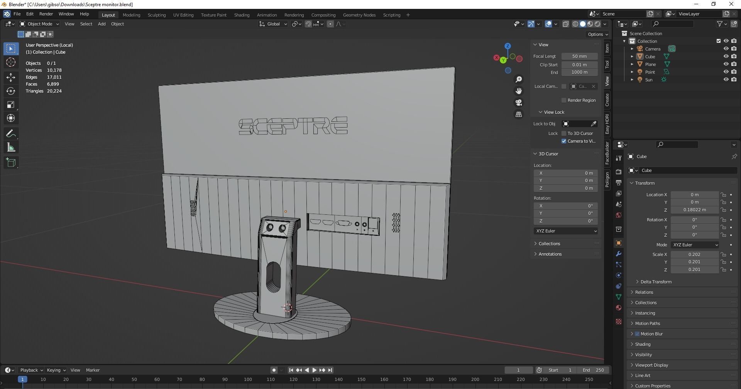Play the animation forward

(314, 370)
